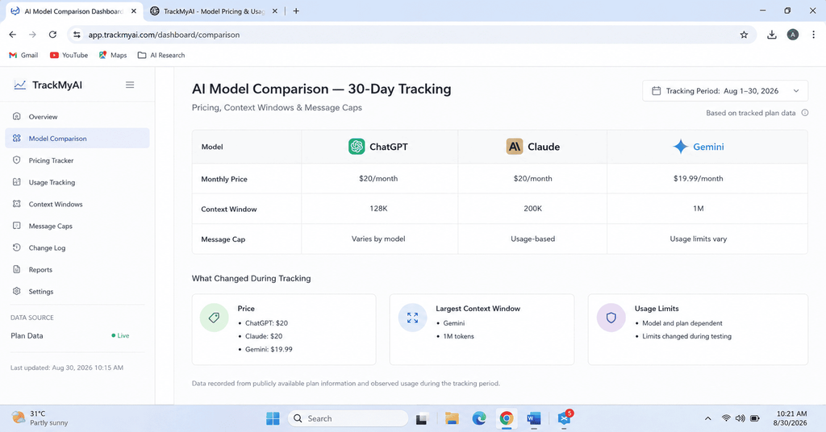Click the green price tag icon
The width and height of the screenshot is (826, 432).
[214, 318]
